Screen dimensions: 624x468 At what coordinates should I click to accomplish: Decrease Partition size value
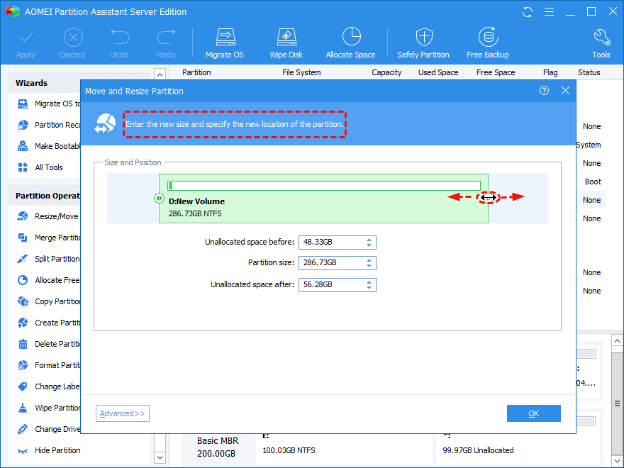tap(369, 266)
